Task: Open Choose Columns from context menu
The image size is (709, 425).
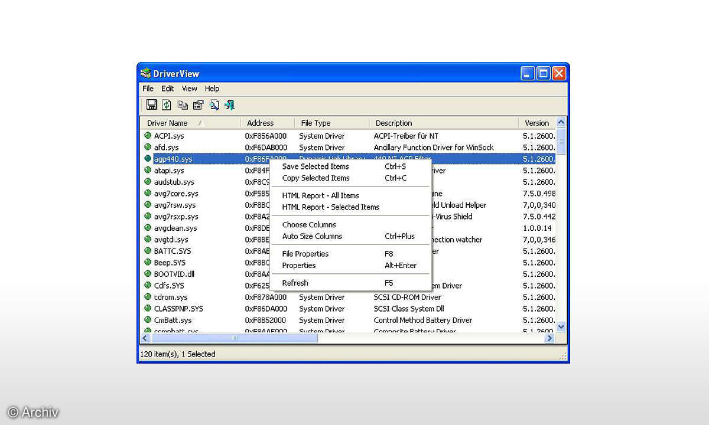Action: tap(350, 224)
